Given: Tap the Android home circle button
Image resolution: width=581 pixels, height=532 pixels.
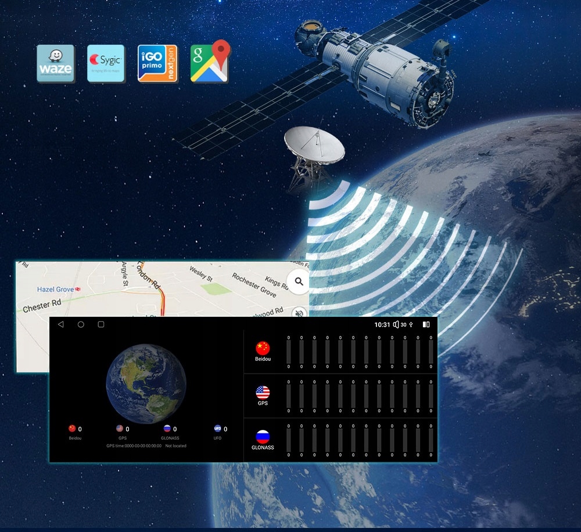Looking at the screenshot, I should coord(81,324).
